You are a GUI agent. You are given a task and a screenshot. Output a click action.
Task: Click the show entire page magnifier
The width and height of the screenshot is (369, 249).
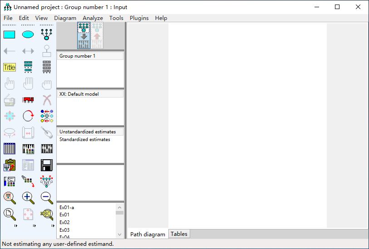click(10, 214)
